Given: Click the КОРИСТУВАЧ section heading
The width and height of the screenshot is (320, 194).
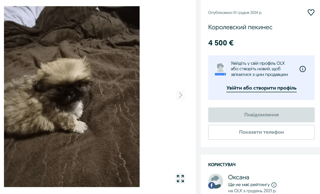Looking at the screenshot, I should pyautogui.click(x=222, y=164).
